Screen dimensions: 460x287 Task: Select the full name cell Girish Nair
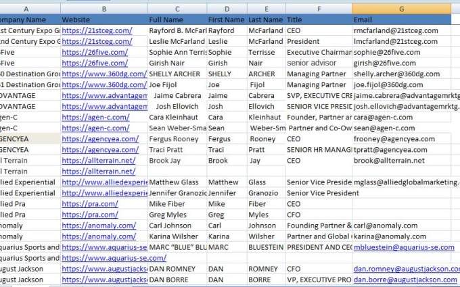point(177,63)
